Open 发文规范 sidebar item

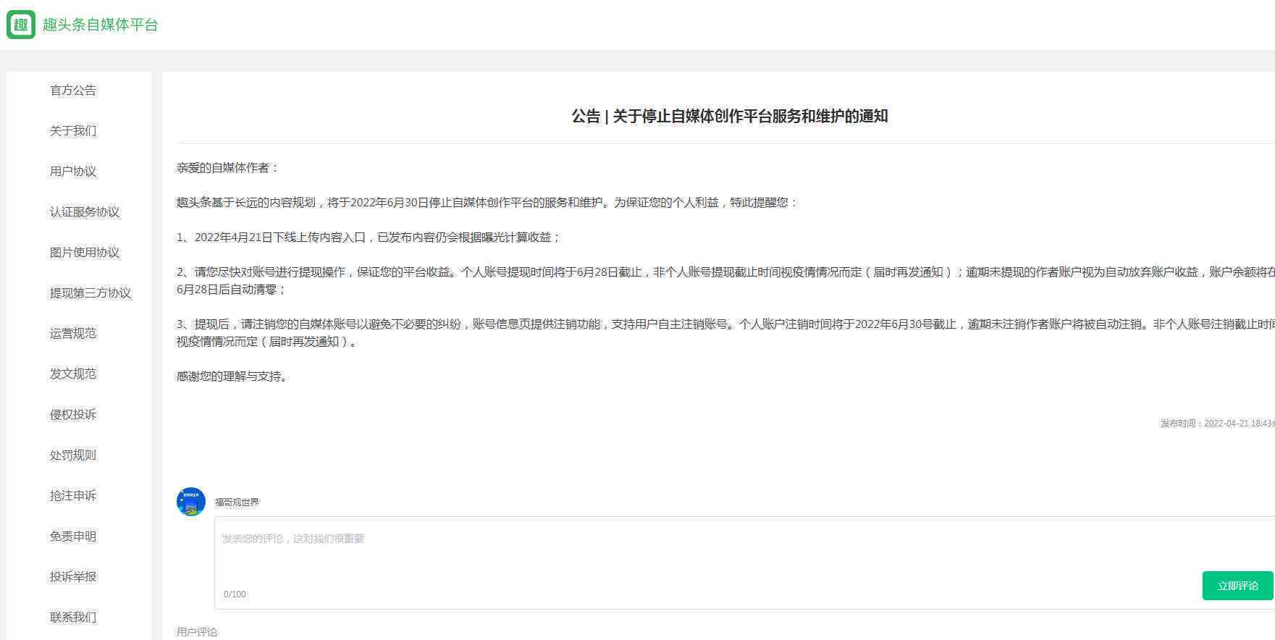tap(73, 374)
